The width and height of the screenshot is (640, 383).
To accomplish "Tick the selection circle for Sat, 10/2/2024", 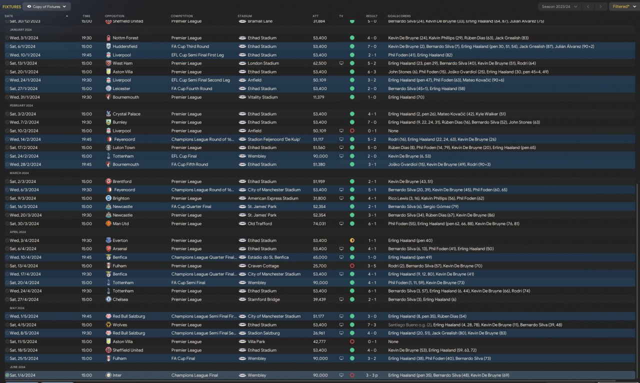I will coord(7,130).
